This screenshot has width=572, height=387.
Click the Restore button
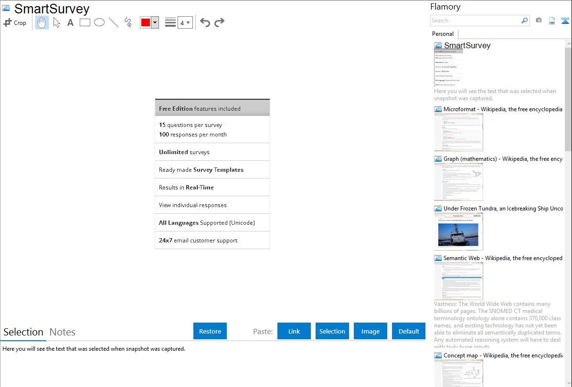point(210,331)
